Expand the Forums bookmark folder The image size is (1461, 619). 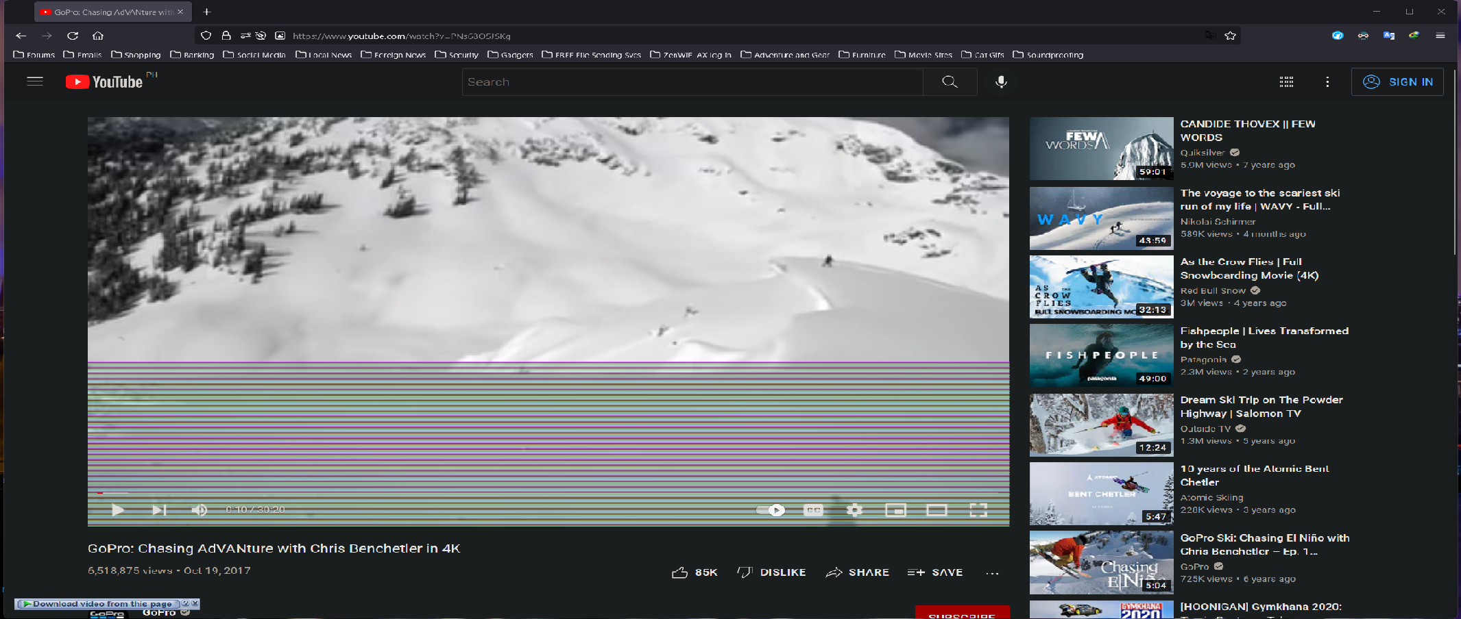pyautogui.click(x=34, y=55)
